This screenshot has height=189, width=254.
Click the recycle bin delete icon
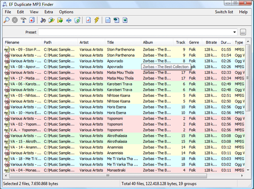pyautogui.click(x=77, y=20)
